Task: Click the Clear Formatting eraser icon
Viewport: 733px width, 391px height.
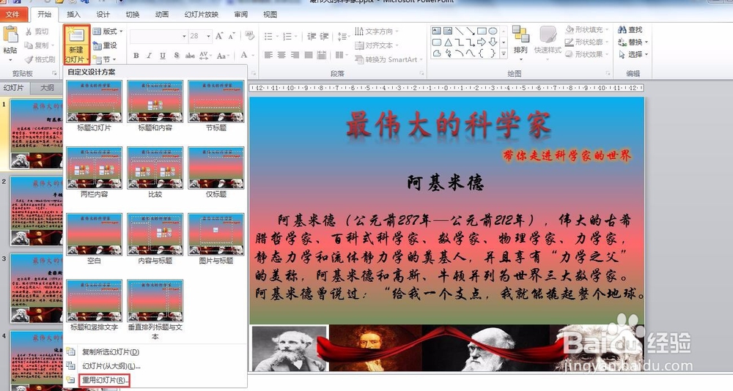Action: (x=250, y=36)
